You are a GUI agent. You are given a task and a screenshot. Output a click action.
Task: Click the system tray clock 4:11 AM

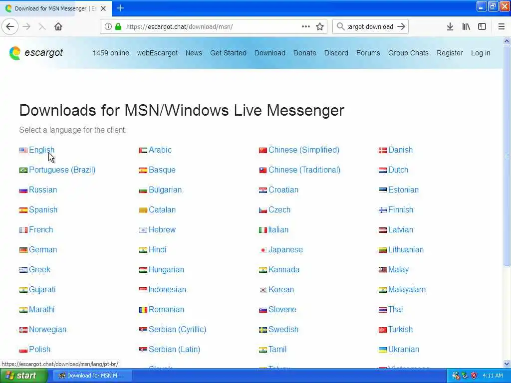tap(493, 376)
